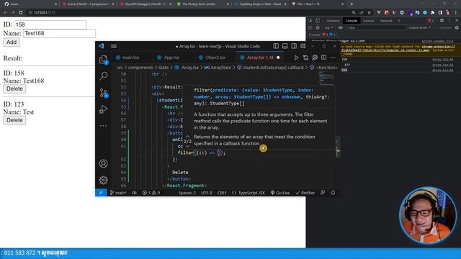Change file encoding UTF-8
Screen dimensions: 461x259
point(207,193)
